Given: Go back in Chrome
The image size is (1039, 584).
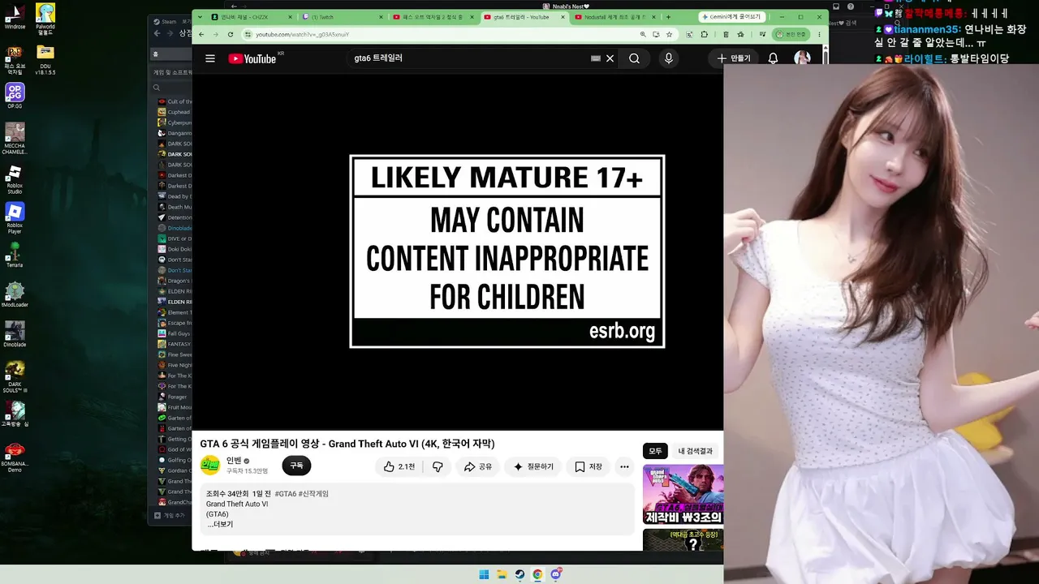Looking at the screenshot, I should point(200,34).
